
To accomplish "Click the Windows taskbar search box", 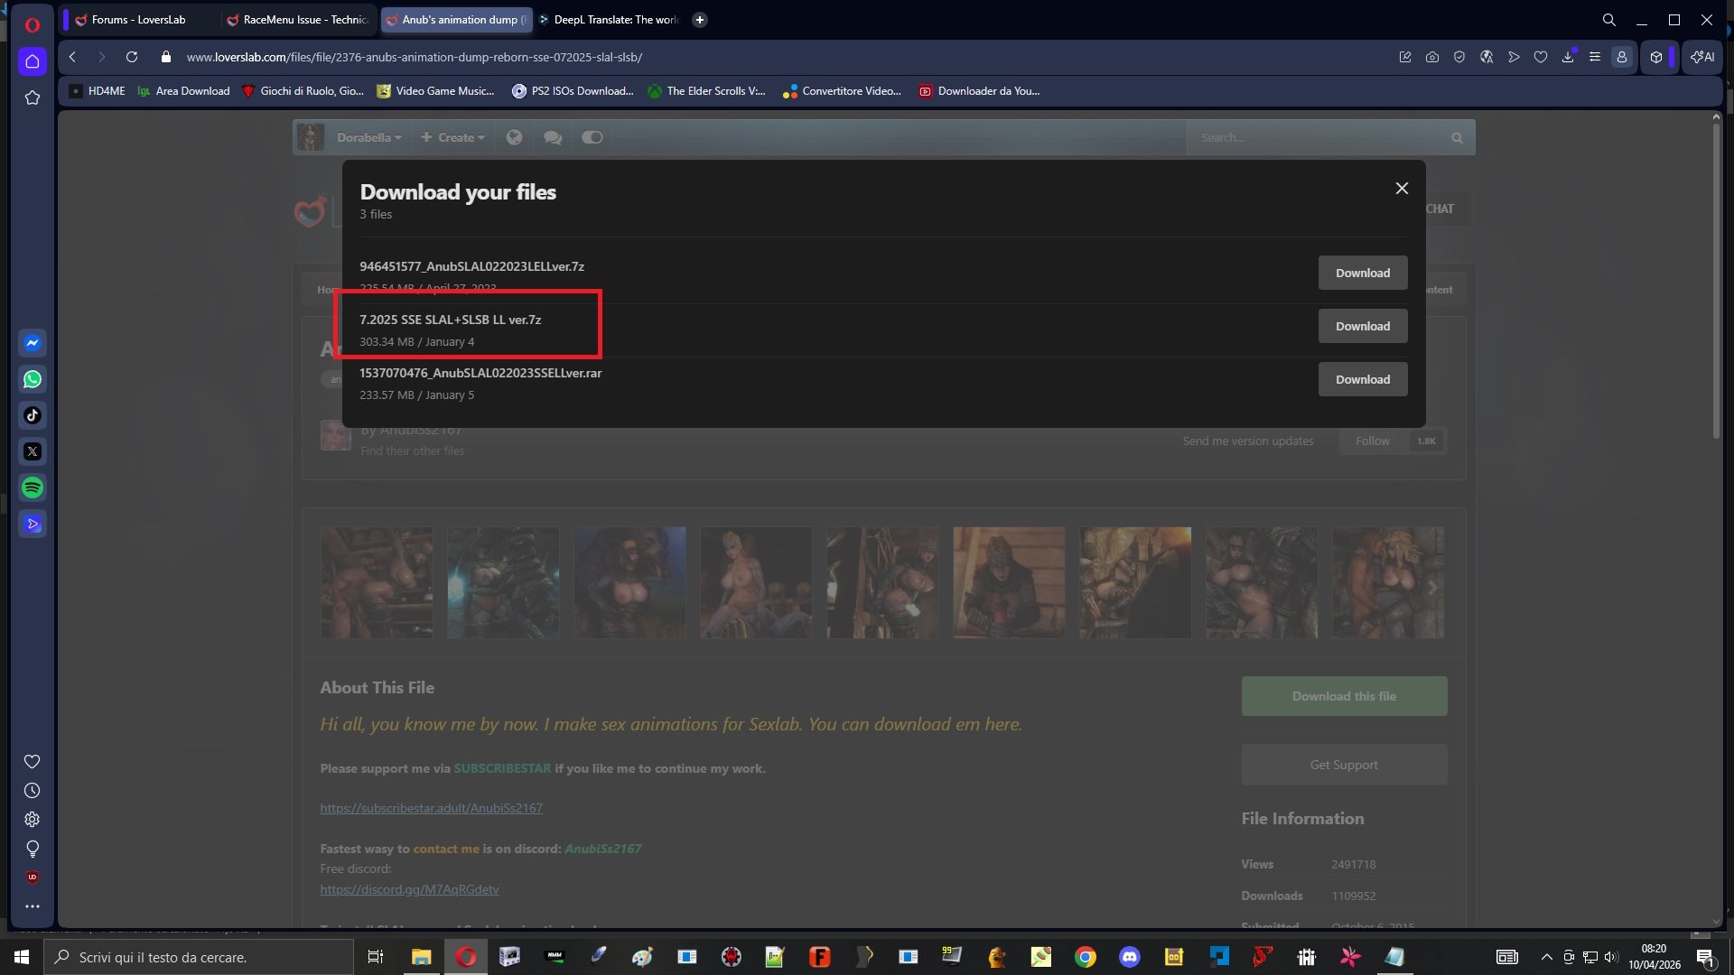I will pos(199,957).
